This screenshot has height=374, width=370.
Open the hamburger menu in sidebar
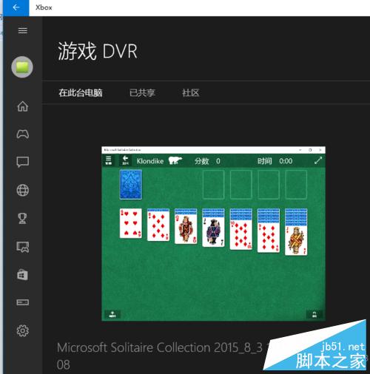(x=23, y=30)
